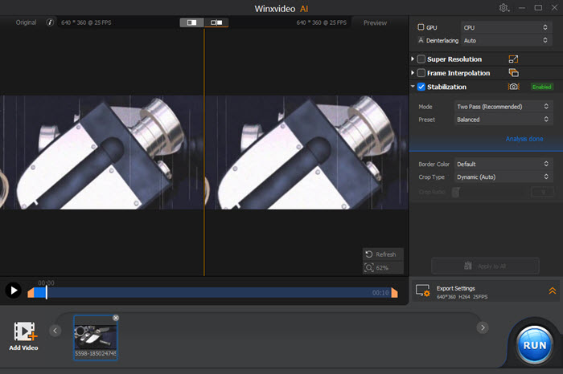Enable the Super Resolution checkbox

click(x=421, y=59)
